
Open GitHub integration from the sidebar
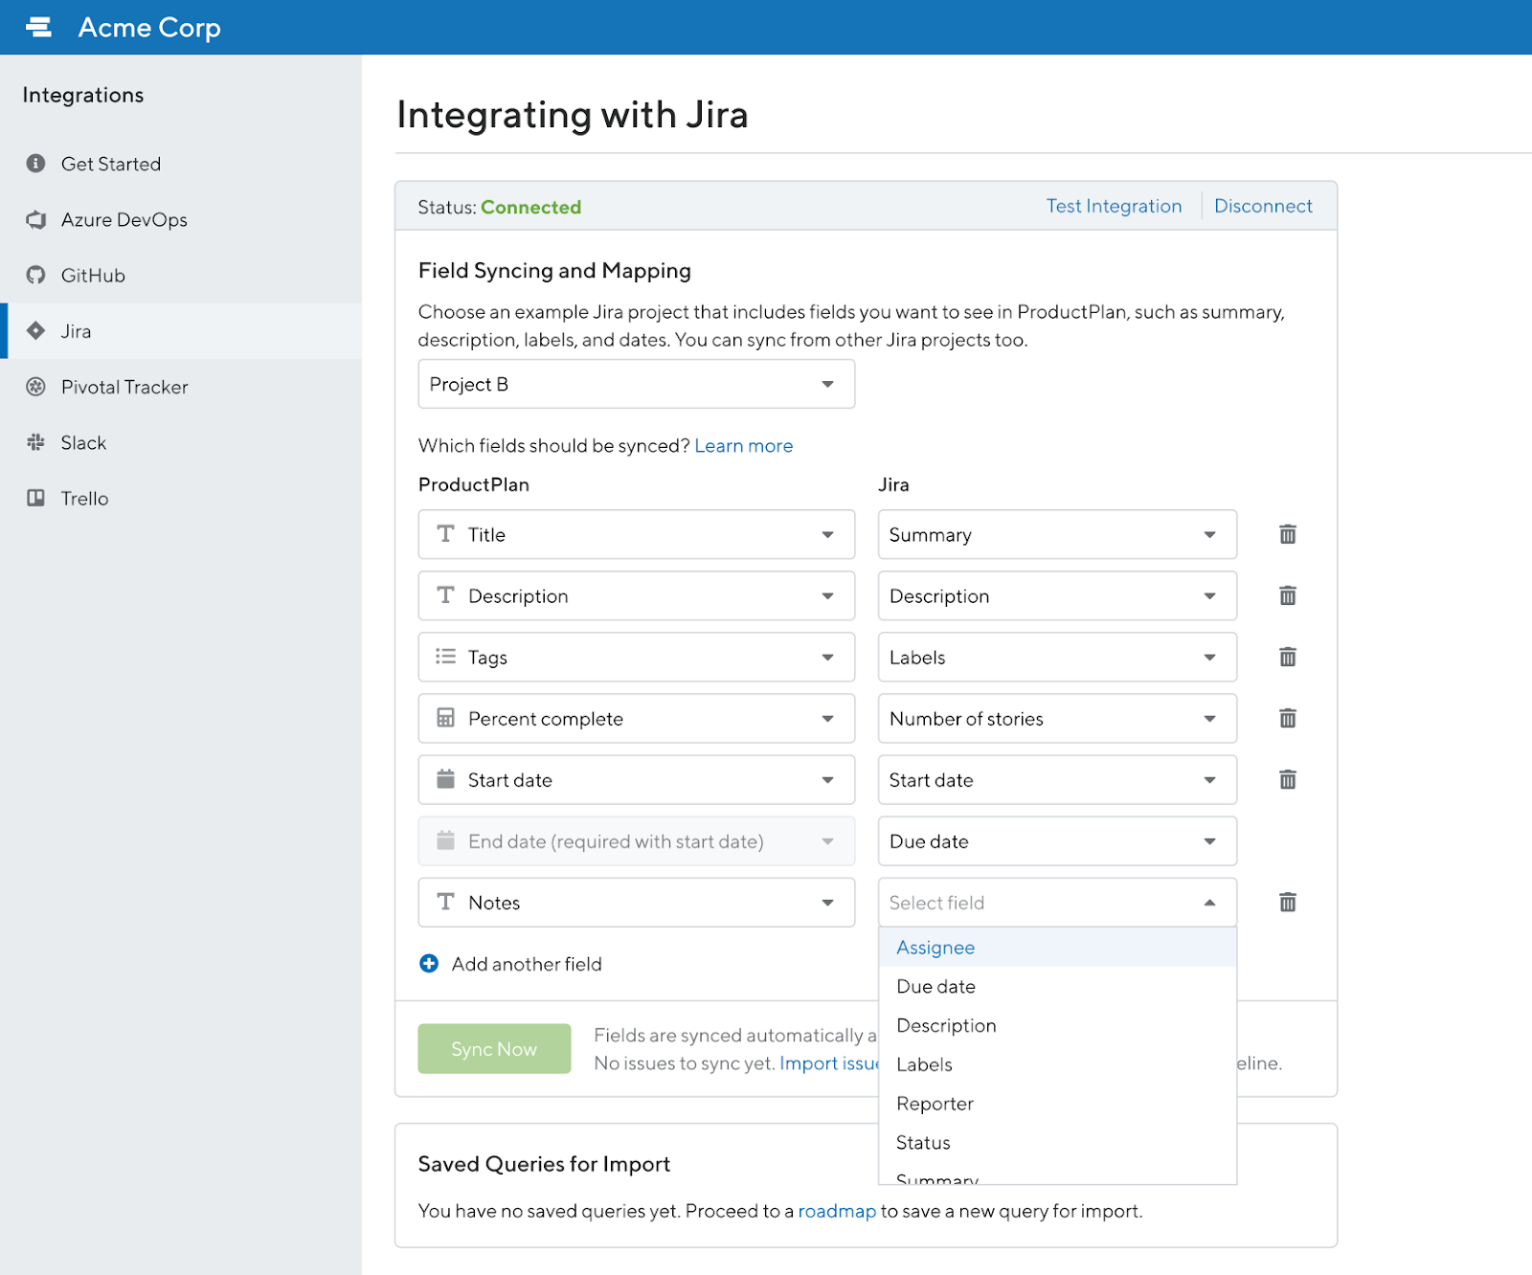[93, 276]
